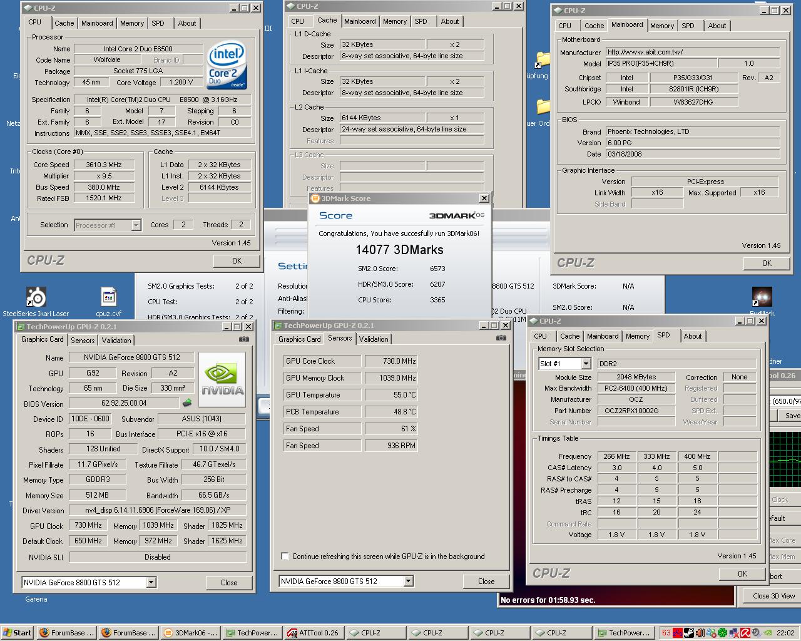Click the CPU Score value 3365
The image size is (801, 641).
click(437, 300)
